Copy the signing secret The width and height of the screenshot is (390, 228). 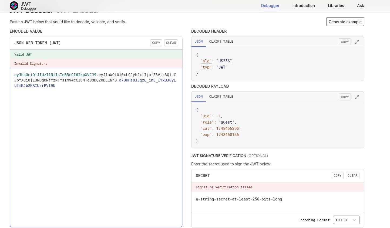point(337,175)
